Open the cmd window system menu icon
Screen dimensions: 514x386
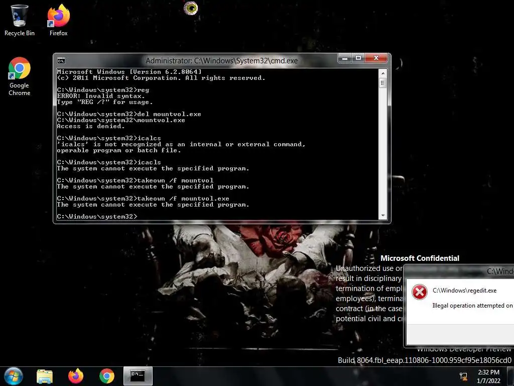point(61,61)
